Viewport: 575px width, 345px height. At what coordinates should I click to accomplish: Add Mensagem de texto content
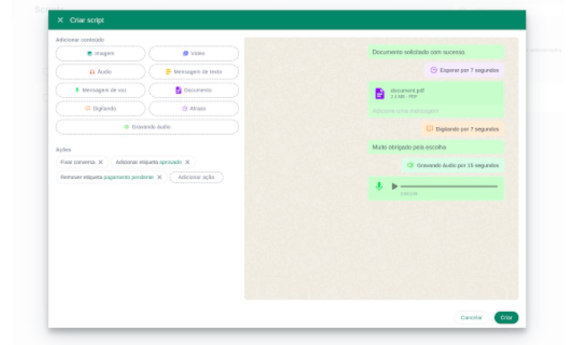194,72
